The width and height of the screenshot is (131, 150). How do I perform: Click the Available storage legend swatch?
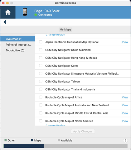(59, 140)
